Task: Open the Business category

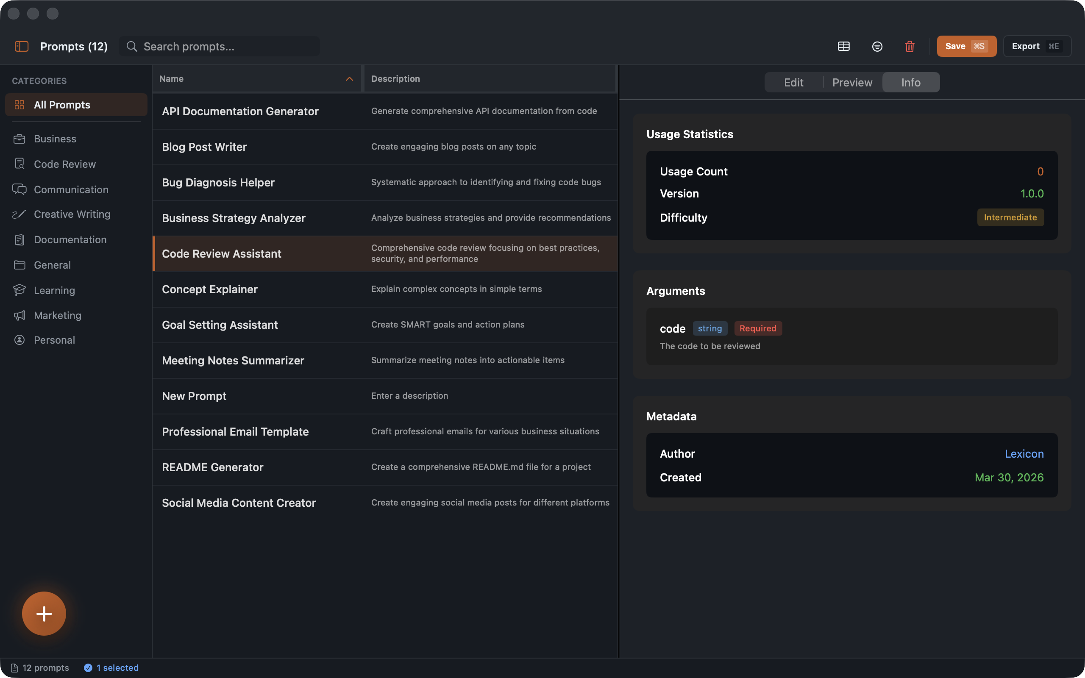Action: [x=76, y=139]
